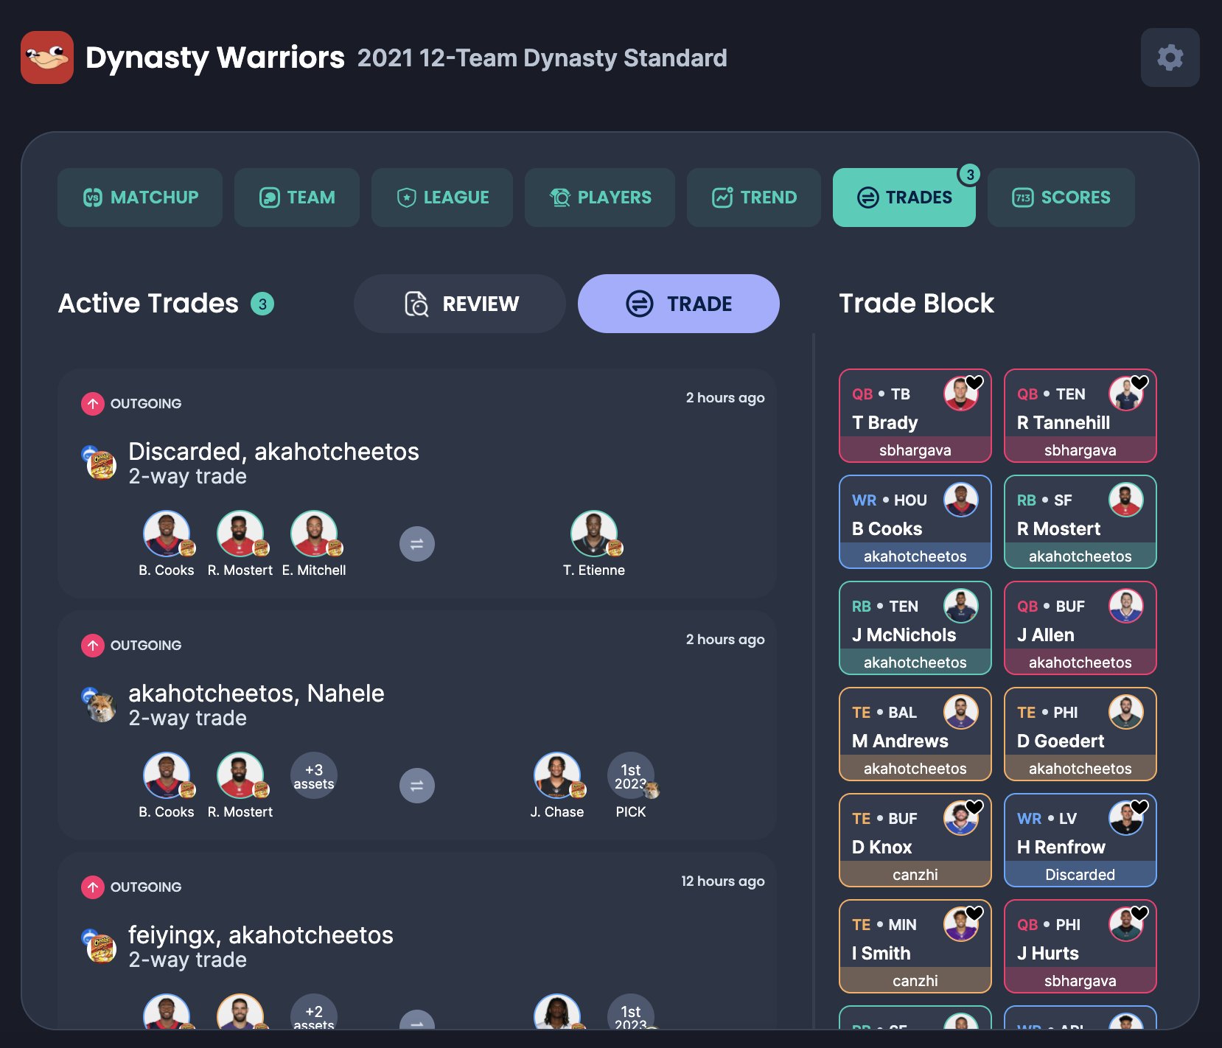Click '12 hours ago' timestamp
This screenshot has height=1048, width=1222.
[x=723, y=881]
